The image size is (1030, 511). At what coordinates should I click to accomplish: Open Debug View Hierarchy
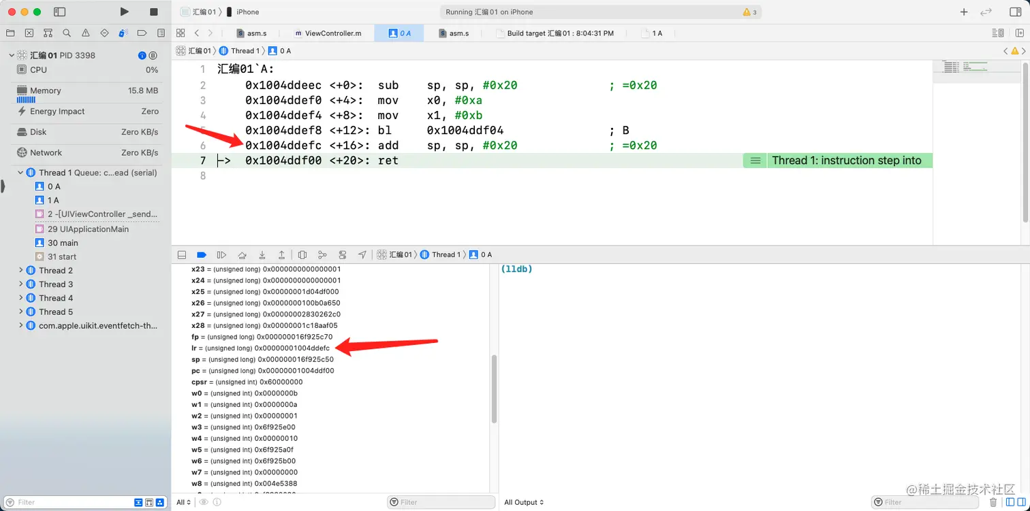[x=302, y=254]
